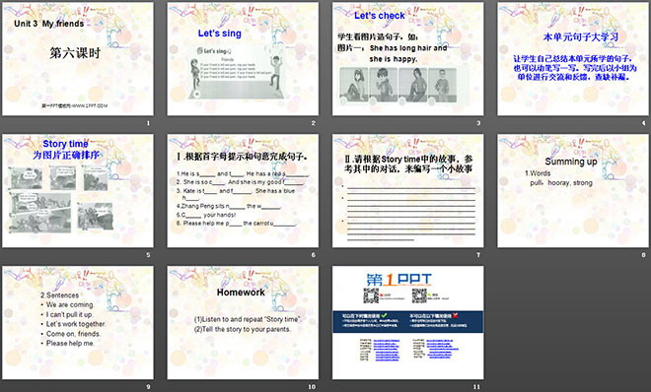Viewport: 651px width, 392px height.
Task: Open the Let's sing slide
Action: tap(243, 59)
